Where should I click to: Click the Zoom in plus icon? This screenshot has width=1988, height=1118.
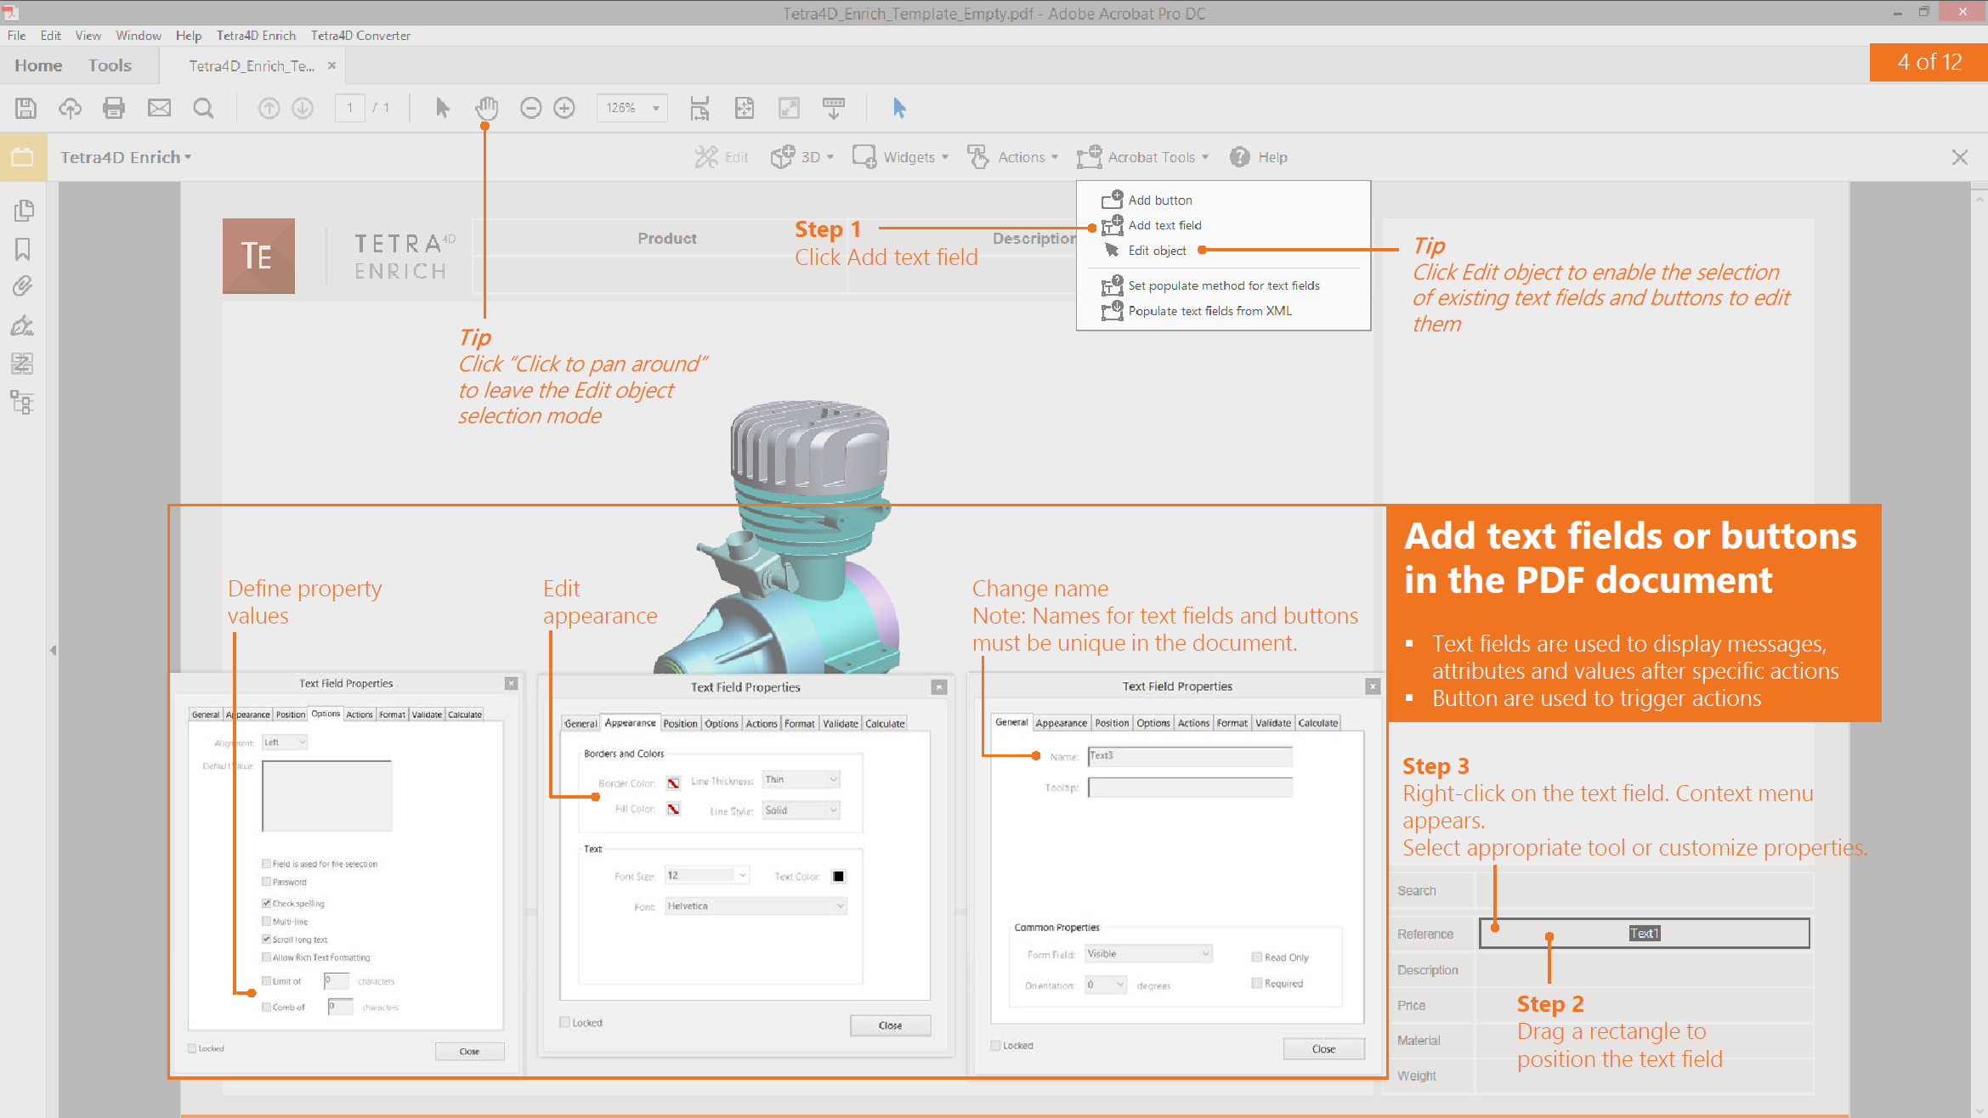(x=564, y=108)
